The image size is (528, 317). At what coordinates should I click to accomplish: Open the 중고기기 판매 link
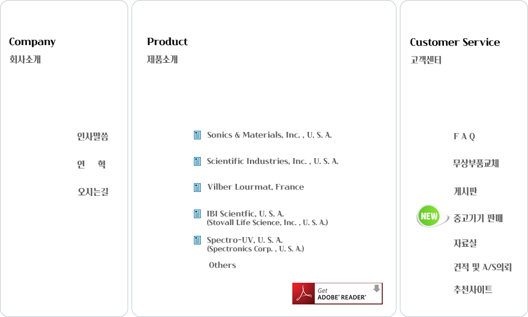tap(478, 218)
